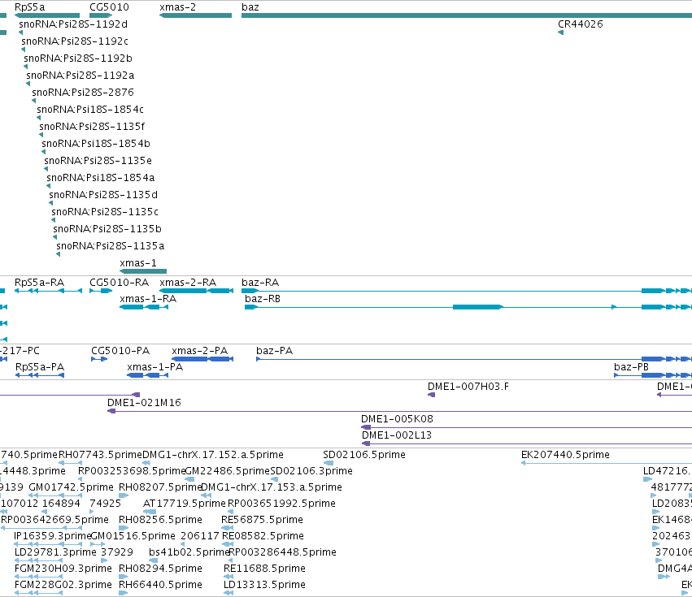Select the xmas-1 gene bar
This screenshot has height=597, width=692.
[143, 271]
